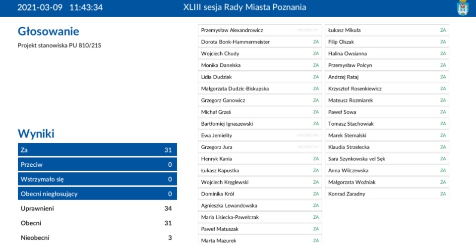Click the 'Przeciw' results bar
This screenshot has width=476, height=245.
[97, 164]
